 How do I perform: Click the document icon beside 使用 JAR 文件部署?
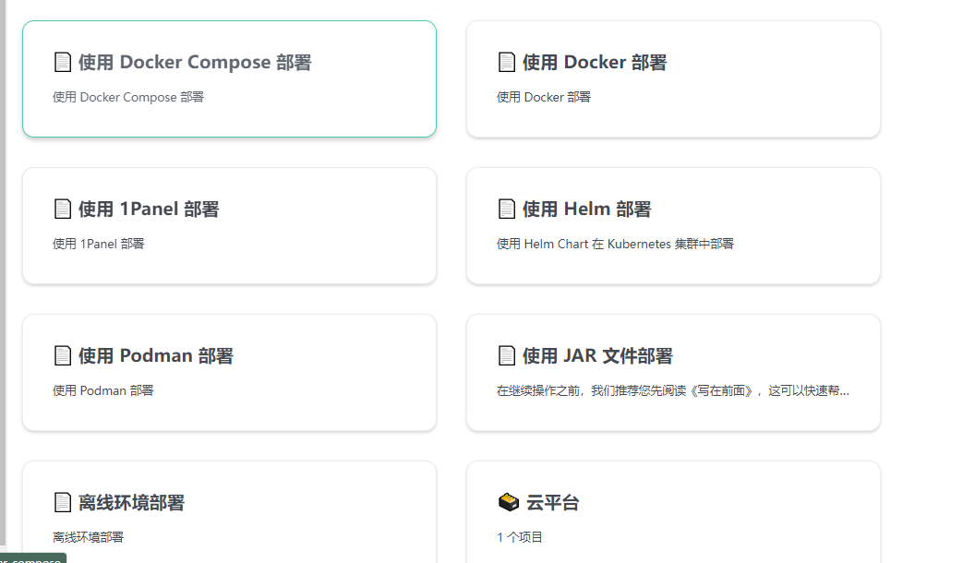507,355
